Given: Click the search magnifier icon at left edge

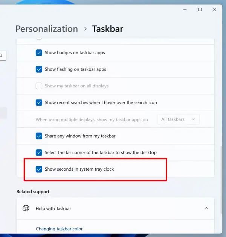Looking at the screenshot, I should 2,56.
